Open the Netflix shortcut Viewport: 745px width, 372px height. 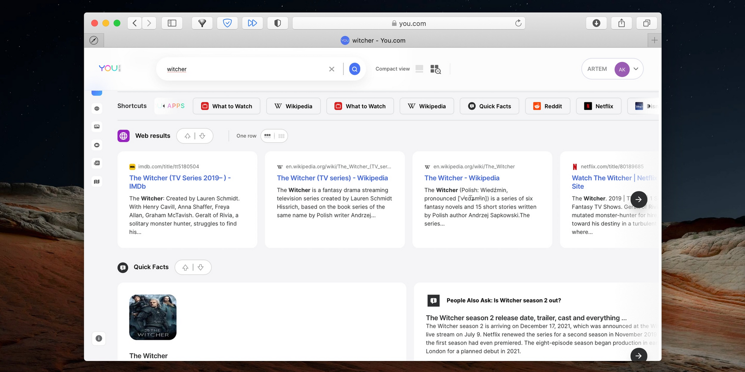coord(599,106)
